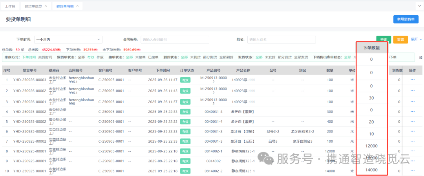Select 全部 under 要货单状态
The image size is (424, 176).
tap(81, 57)
